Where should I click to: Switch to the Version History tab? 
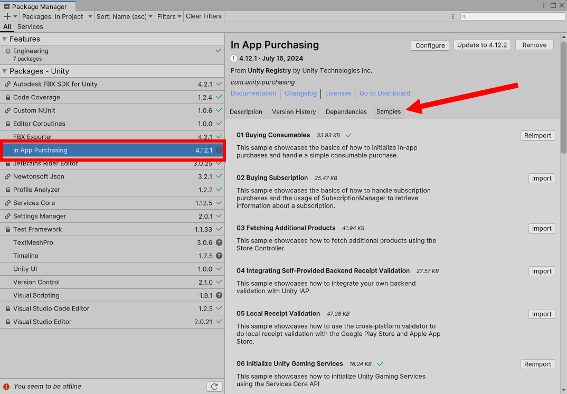[294, 112]
